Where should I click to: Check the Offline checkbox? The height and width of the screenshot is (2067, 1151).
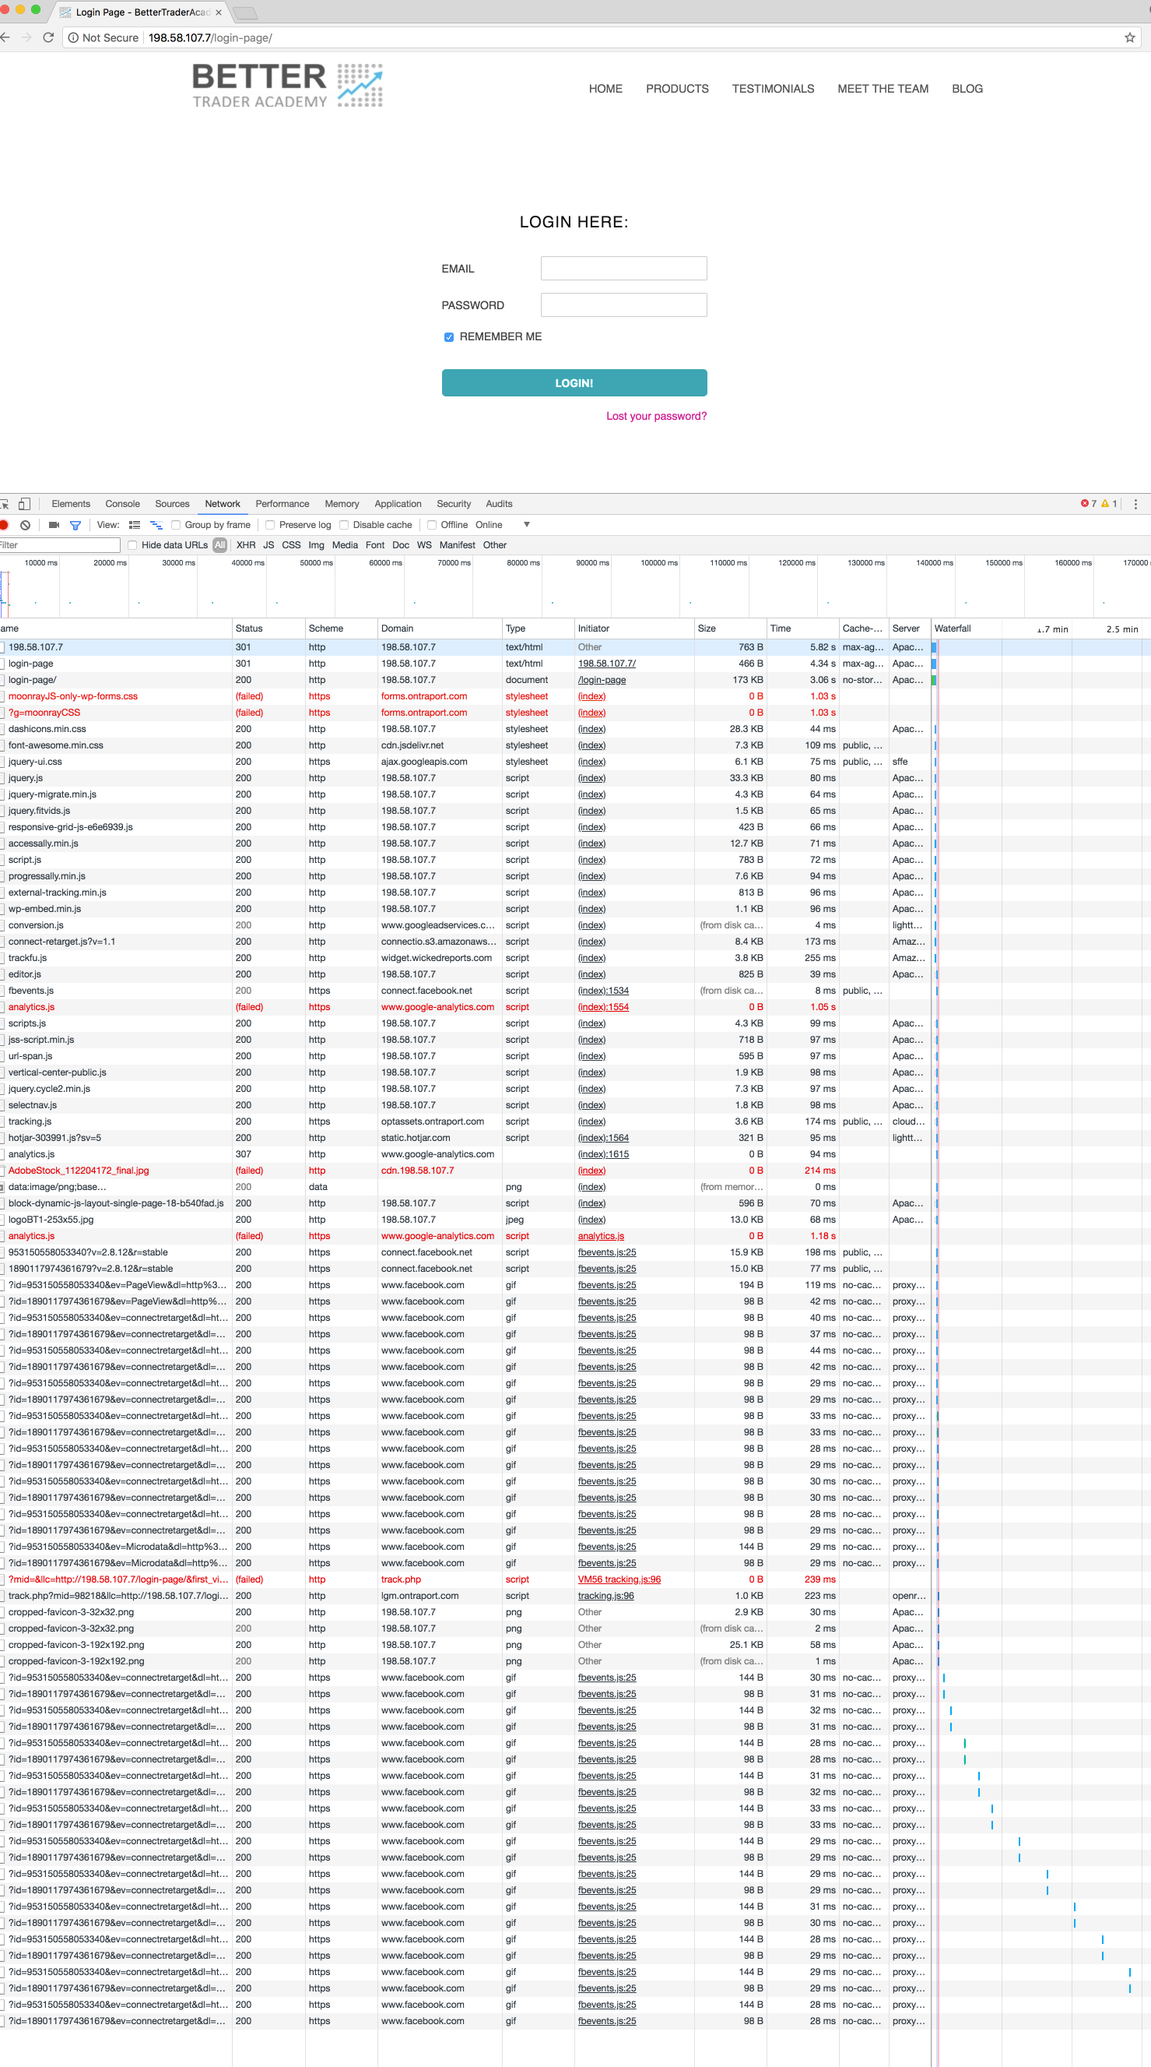(x=431, y=525)
